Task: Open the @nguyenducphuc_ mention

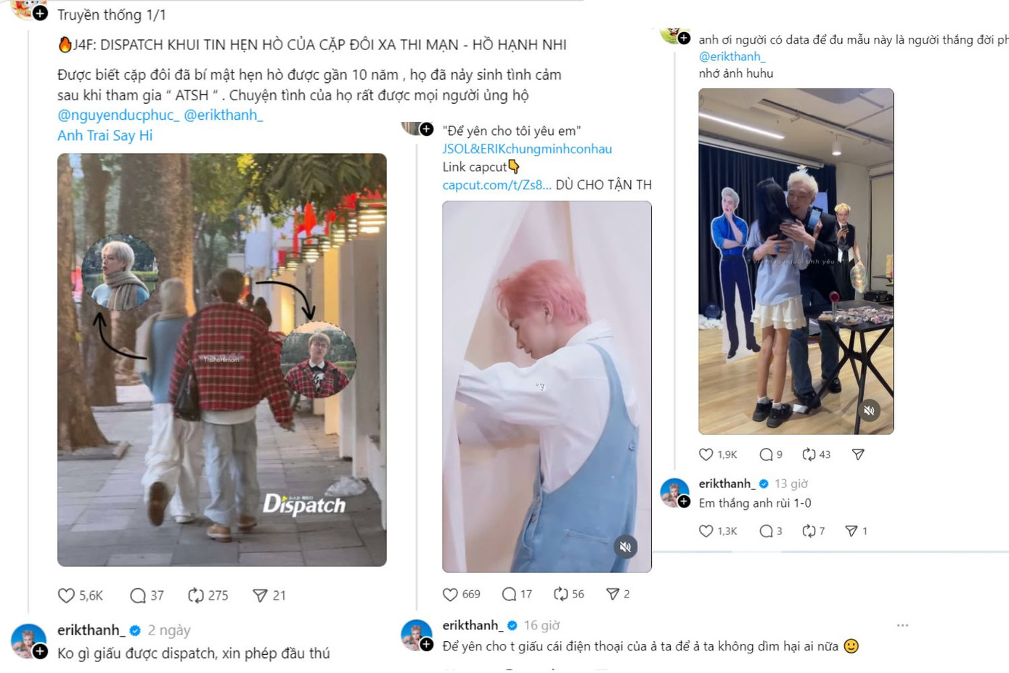Action: click(118, 115)
